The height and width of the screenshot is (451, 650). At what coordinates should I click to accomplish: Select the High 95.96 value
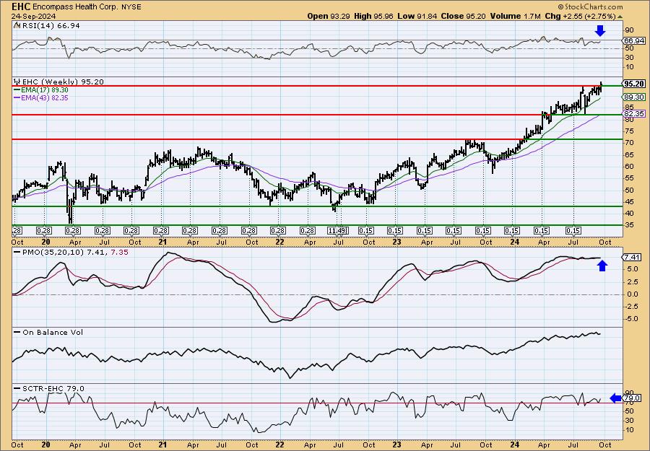[x=373, y=16]
